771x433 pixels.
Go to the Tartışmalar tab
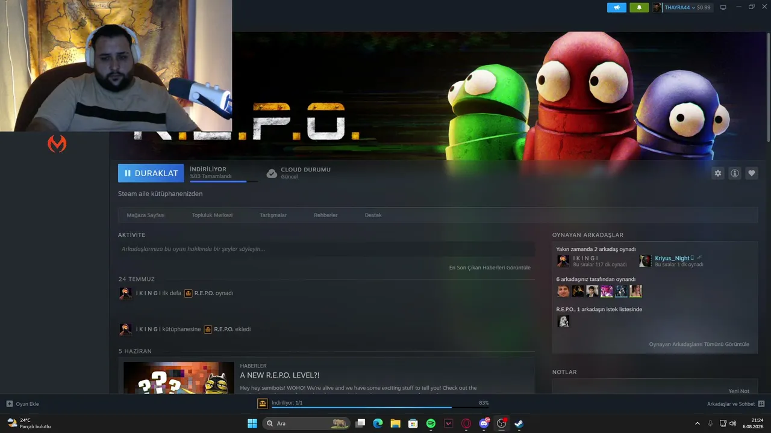tap(273, 215)
